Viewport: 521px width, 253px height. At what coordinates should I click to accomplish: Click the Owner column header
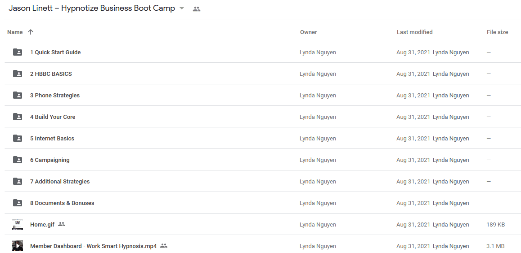point(308,32)
